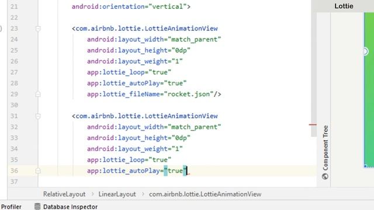Open the Component Tree side panel
This screenshot has height=210, width=374.
[x=325, y=148]
